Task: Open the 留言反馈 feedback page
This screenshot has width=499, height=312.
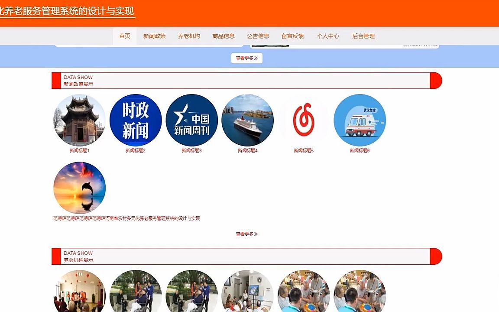Action: click(x=292, y=36)
